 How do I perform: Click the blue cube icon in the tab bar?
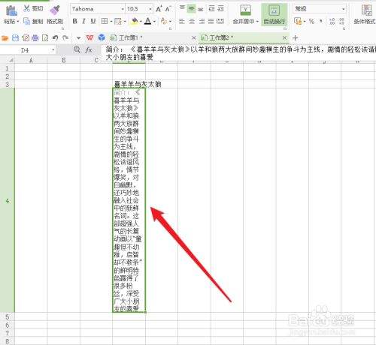tap(102, 37)
